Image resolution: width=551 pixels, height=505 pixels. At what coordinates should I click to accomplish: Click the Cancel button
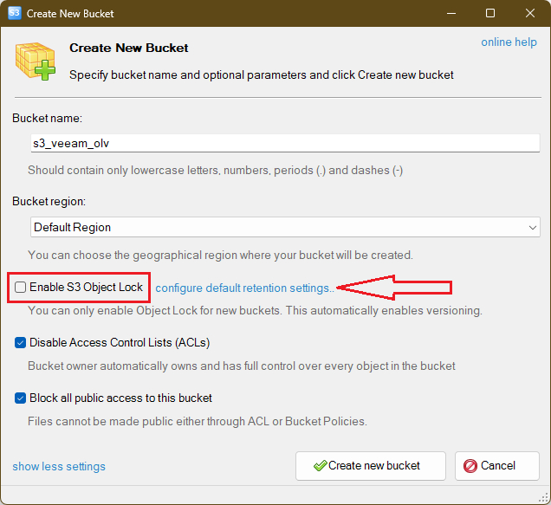497,466
